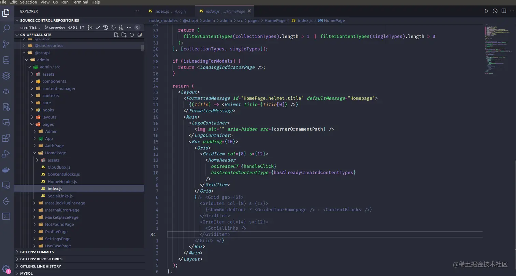Open editor More Actions ellipsis

click(x=512, y=11)
